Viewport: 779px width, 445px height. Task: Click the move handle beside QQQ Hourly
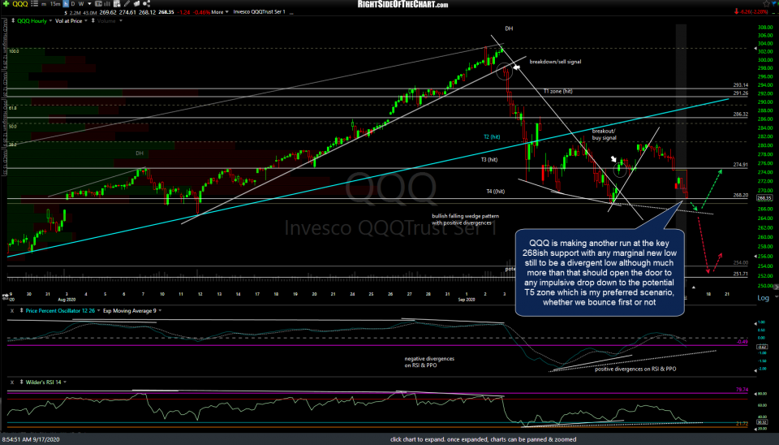pyautogui.click(x=13, y=21)
